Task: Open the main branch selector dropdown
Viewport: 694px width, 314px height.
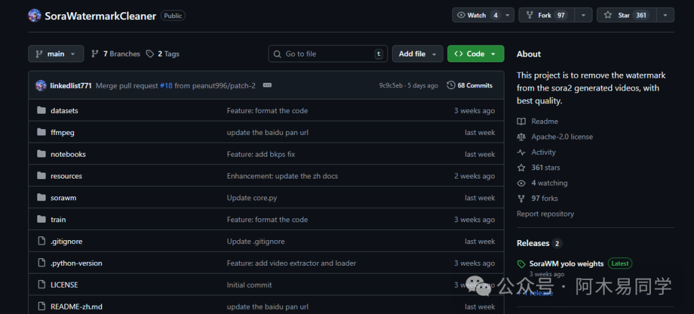Action: tap(56, 54)
